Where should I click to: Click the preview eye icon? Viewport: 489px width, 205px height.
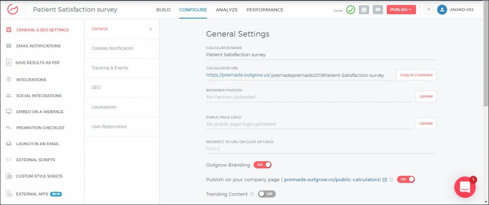coord(378,10)
